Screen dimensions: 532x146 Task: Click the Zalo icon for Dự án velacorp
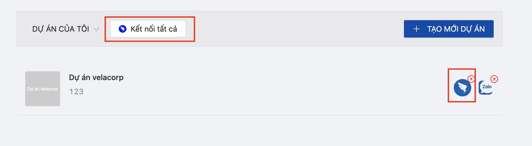[x=485, y=88]
